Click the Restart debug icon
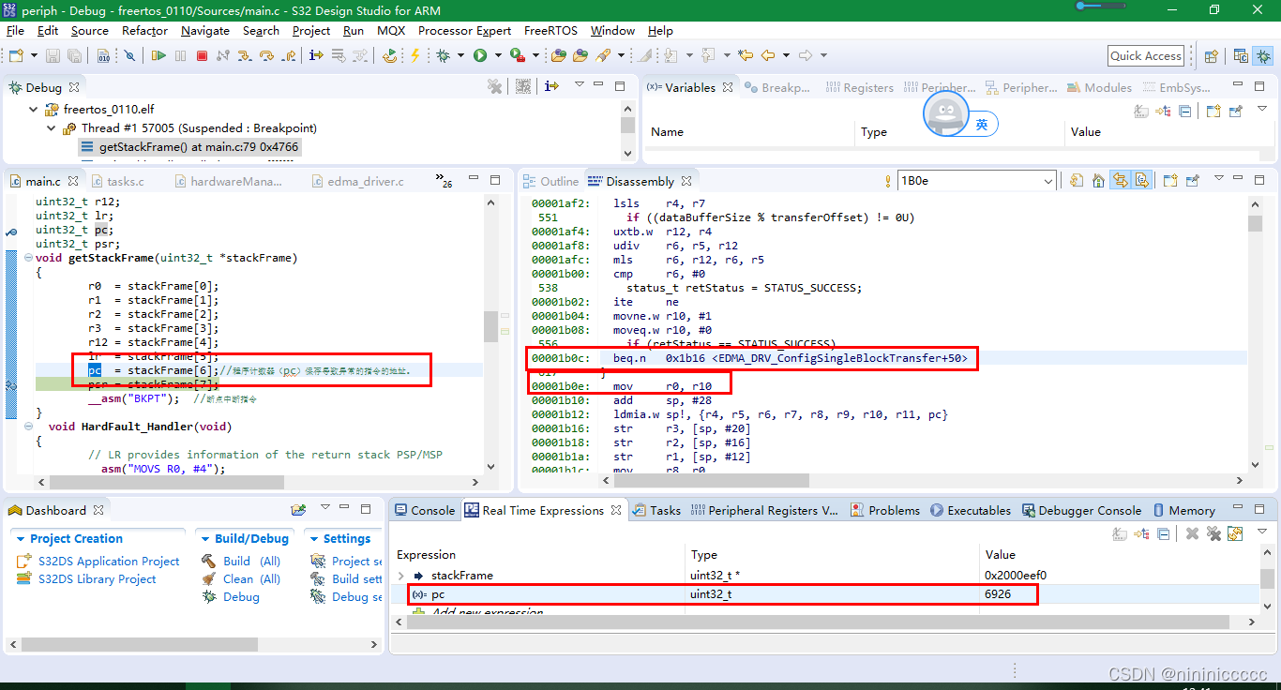 [x=390, y=56]
